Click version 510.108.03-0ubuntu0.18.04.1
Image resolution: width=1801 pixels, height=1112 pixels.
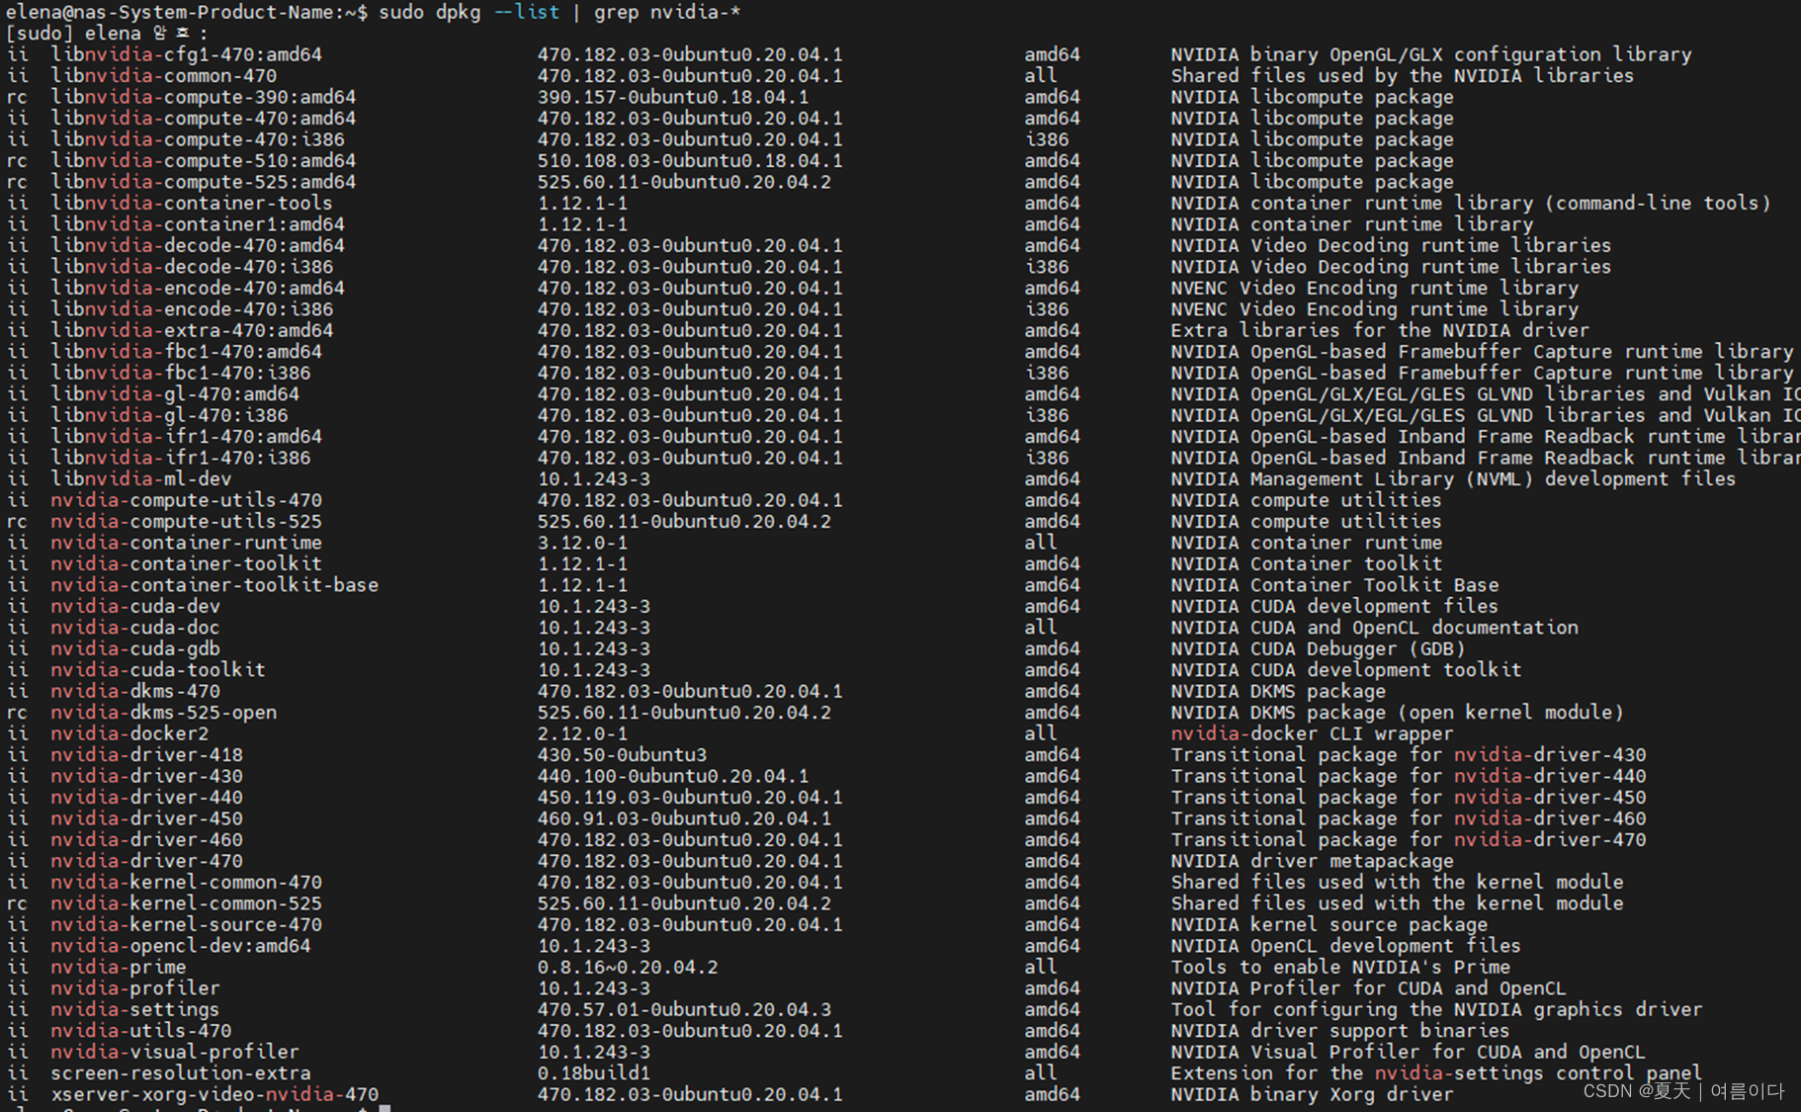(x=690, y=161)
